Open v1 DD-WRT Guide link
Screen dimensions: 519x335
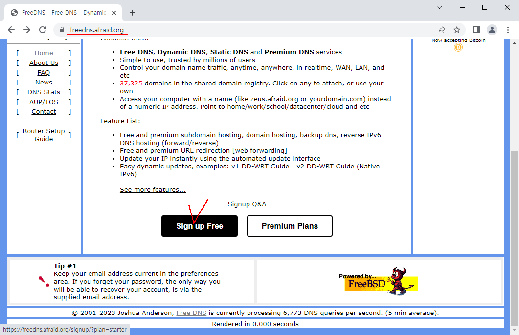tap(260, 166)
